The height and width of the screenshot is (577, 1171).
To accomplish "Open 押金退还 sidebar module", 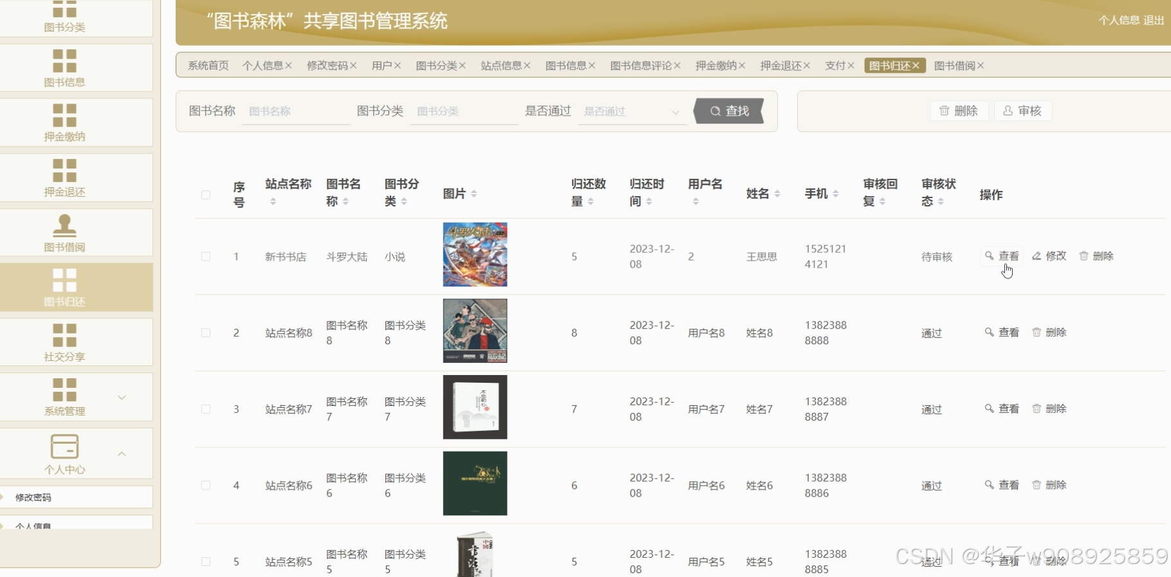I will click(x=64, y=178).
